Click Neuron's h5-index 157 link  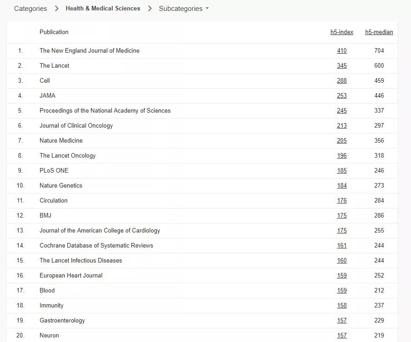point(342,336)
